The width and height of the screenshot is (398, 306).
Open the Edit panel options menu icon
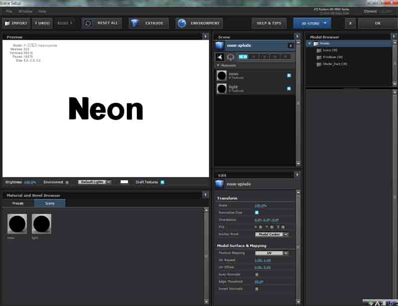point(297,175)
